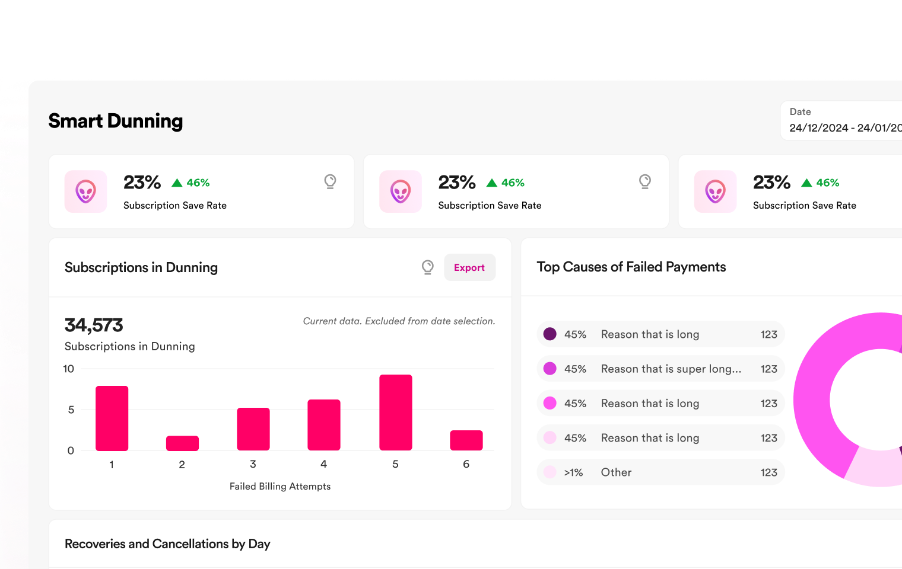Image resolution: width=902 pixels, height=569 pixels.
Task: Select the 'Reason that is super long...' row
Action: pos(660,369)
